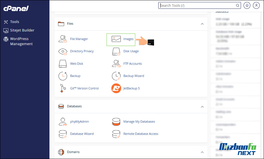This screenshot has height=159, width=264.
Task: Open the Directory Privacy link
Action: point(82,51)
